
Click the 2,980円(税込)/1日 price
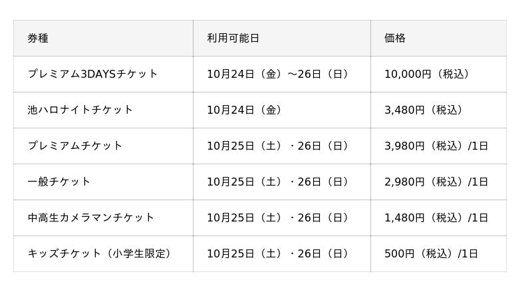tap(436, 182)
